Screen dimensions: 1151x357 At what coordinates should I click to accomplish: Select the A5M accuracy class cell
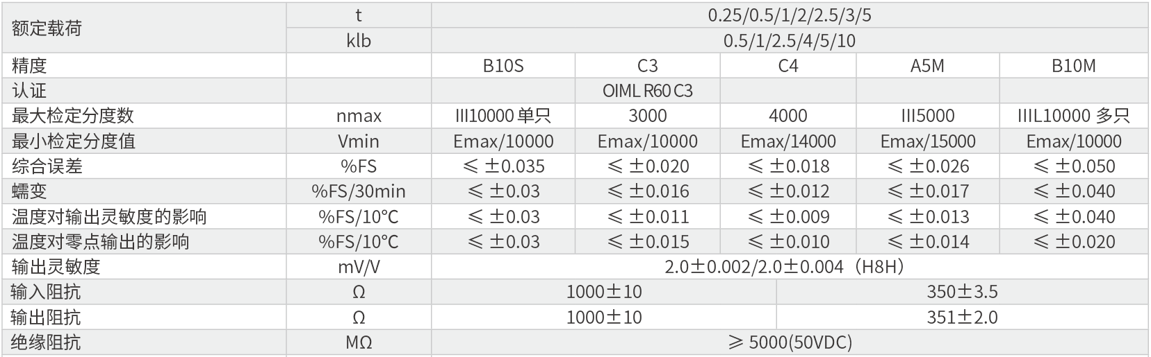pos(927,66)
